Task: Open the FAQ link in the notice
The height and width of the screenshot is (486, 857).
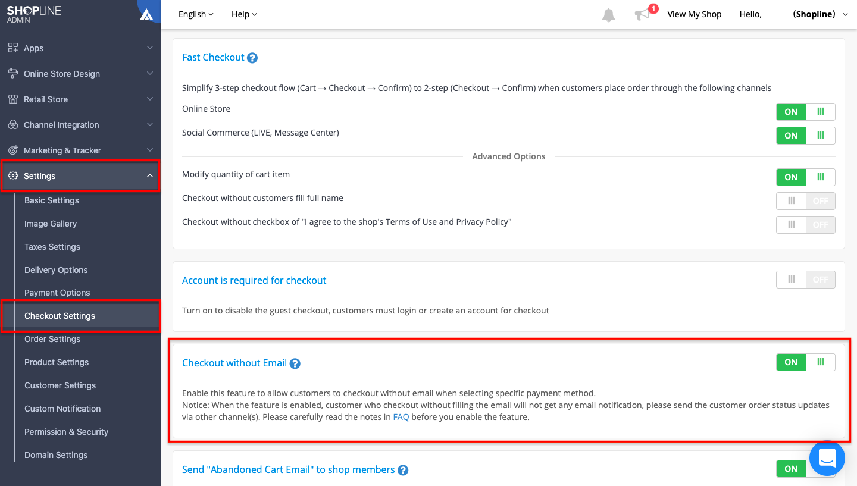Action: 401,417
